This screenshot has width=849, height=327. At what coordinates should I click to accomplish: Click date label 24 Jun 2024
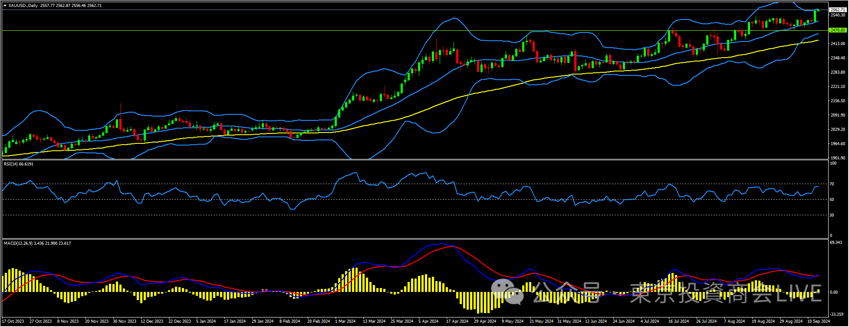point(624,321)
